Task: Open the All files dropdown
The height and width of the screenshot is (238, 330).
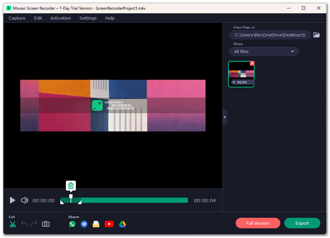Action: click(x=264, y=51)
